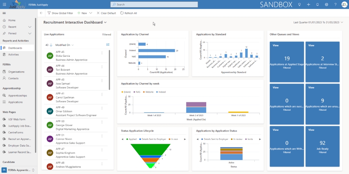Click the Refresh All button
Viewport: 349px width, 174px height.
tap(129, 13)
